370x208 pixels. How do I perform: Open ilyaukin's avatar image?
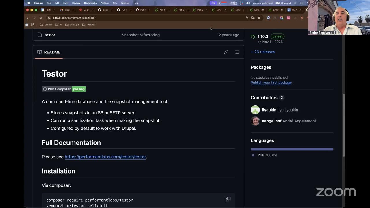coord(255,110)
